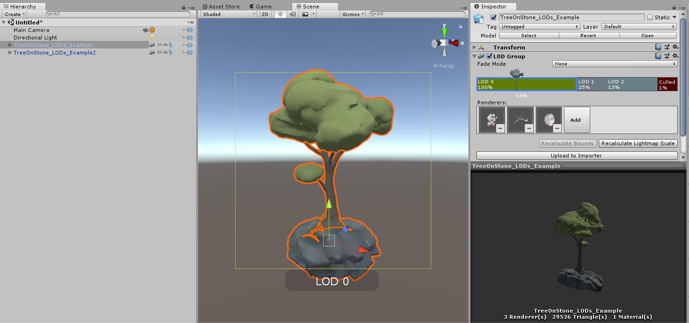Lock the Scene view panel
This screenshot has height=323, width=689.
(x=460, y=26)
